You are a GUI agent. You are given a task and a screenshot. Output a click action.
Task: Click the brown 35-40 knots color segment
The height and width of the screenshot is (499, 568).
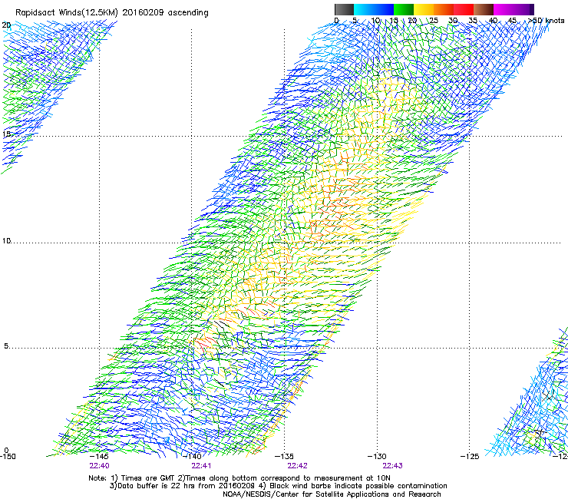484,9
